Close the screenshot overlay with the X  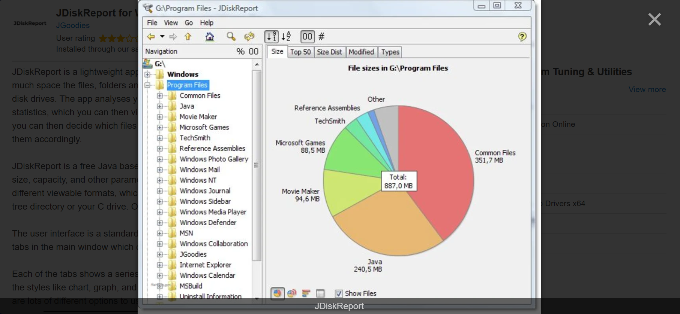point(654,19)
